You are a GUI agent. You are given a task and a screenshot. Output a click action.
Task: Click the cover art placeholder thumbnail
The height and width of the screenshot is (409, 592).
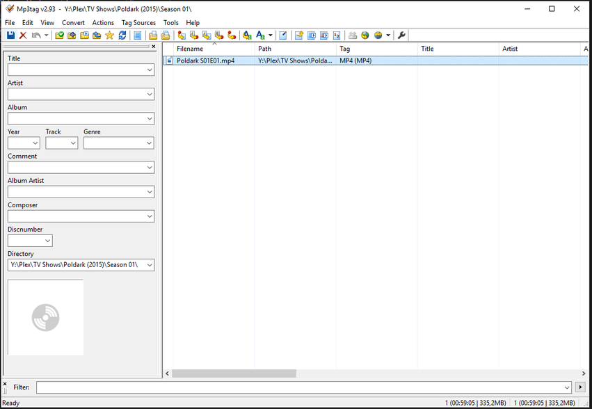46,318
